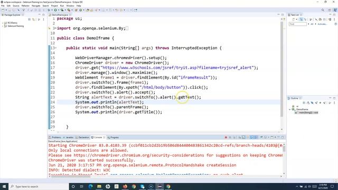Screen dimensions: 338x190
Task: Open the Debug button dropdown arrow
Action: click(52, 10)
